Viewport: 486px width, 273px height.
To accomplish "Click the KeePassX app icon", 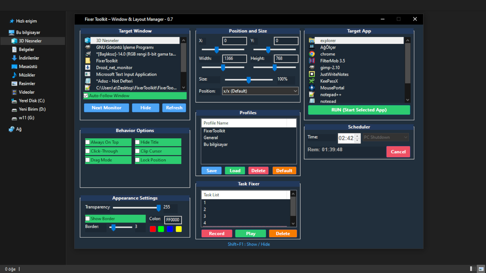I will point(312,81).
